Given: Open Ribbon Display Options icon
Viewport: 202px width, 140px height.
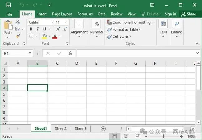Looking at the screenshot, I should click(x=152, y=5).
